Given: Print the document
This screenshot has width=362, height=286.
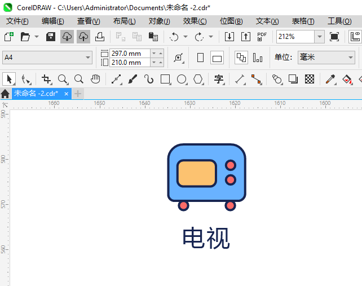Looking at the screenshot, I should point(100,37).
